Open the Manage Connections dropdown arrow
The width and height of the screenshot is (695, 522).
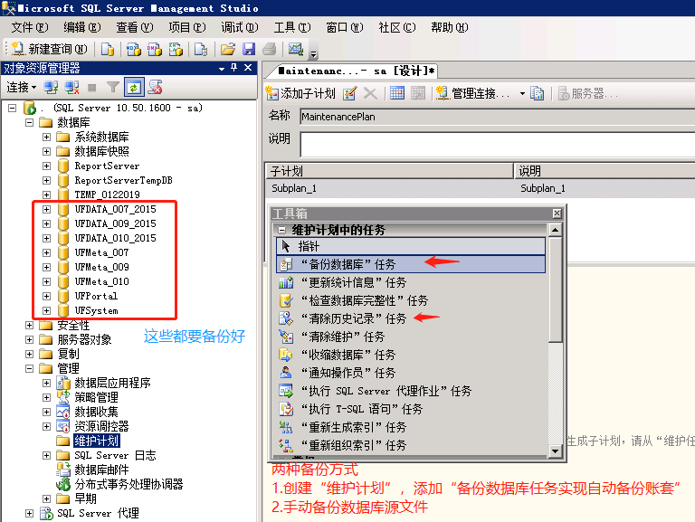tap(522, 93)
